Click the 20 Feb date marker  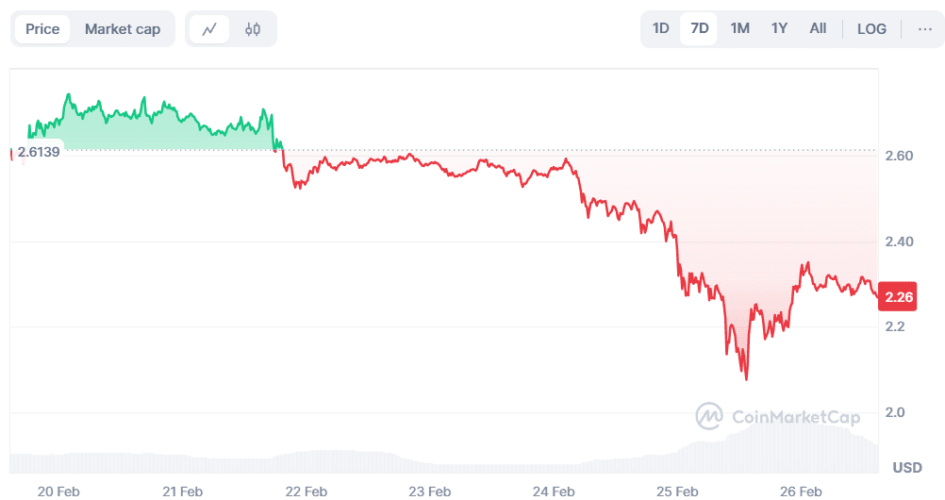click(x=58, y=491)
